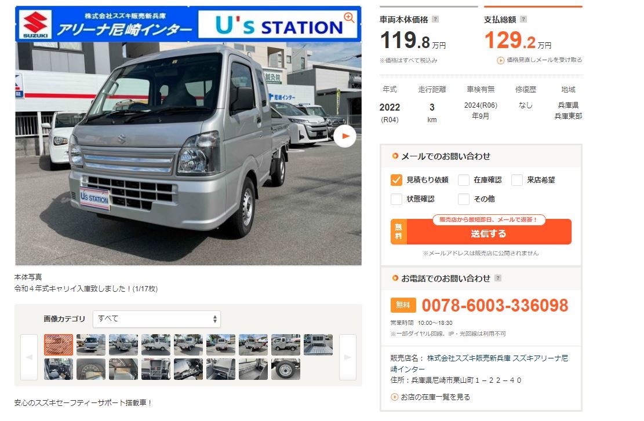Screen dimensions: 644x421
Task: Open the 画像カテゴリ dropdown showing すべて
Action: 157,319
